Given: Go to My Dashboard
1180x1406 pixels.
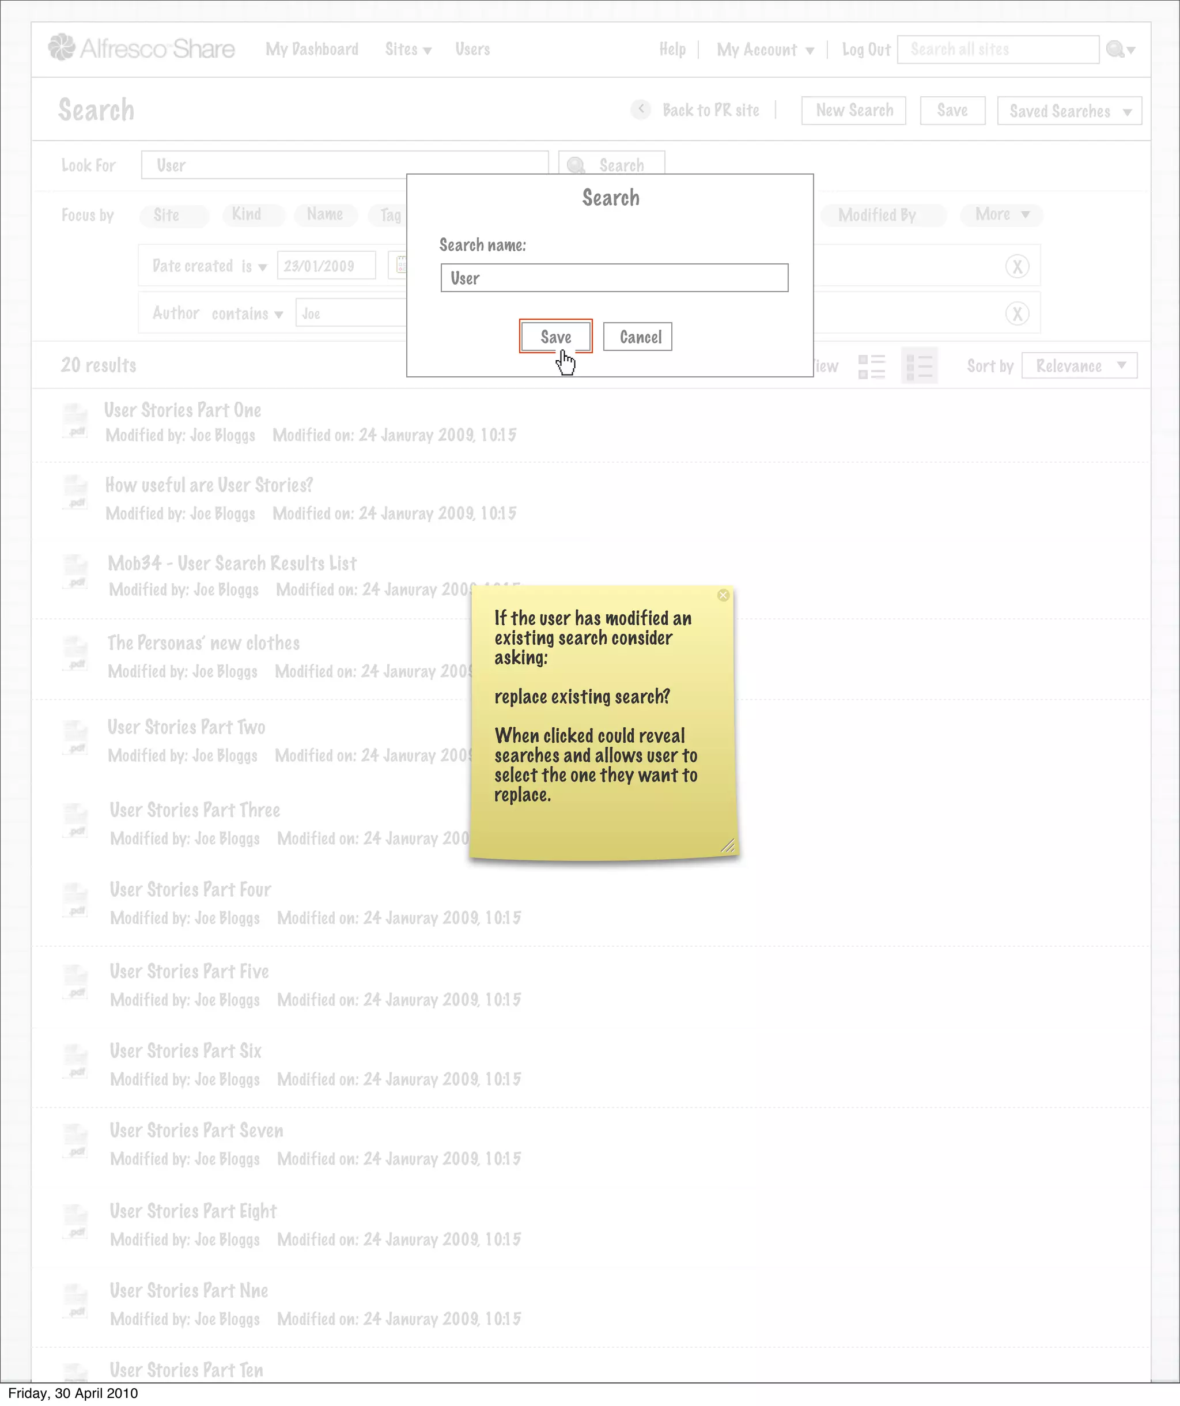Looking at the screenshot, I should [312, 50].
